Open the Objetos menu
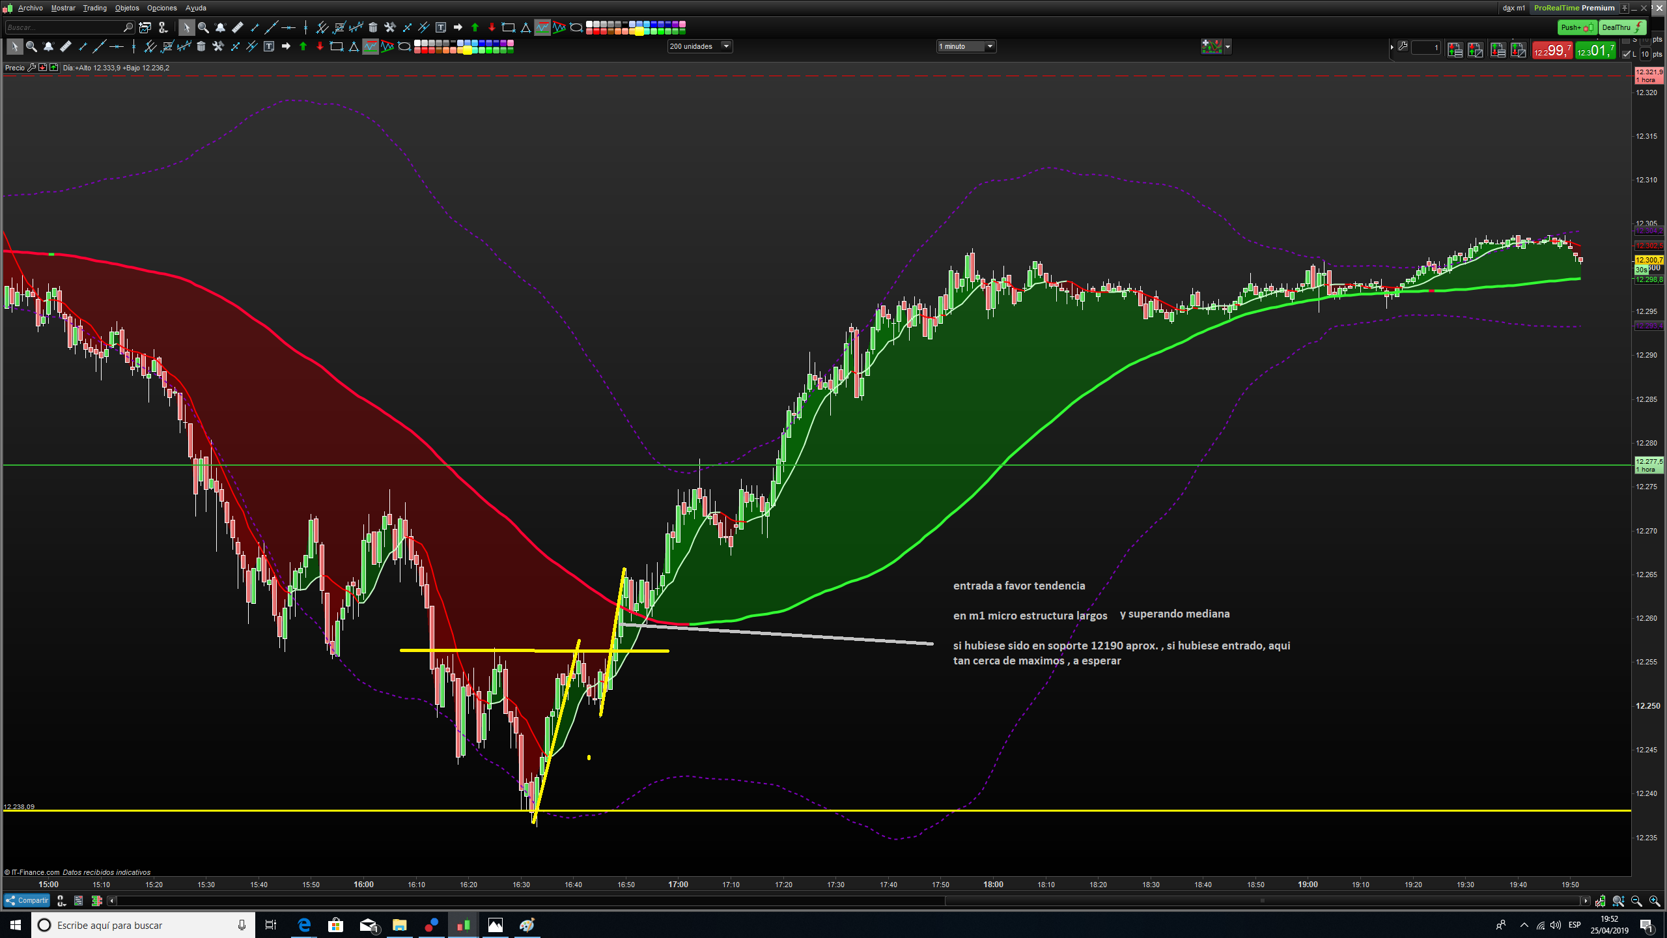 pos(127,8)
